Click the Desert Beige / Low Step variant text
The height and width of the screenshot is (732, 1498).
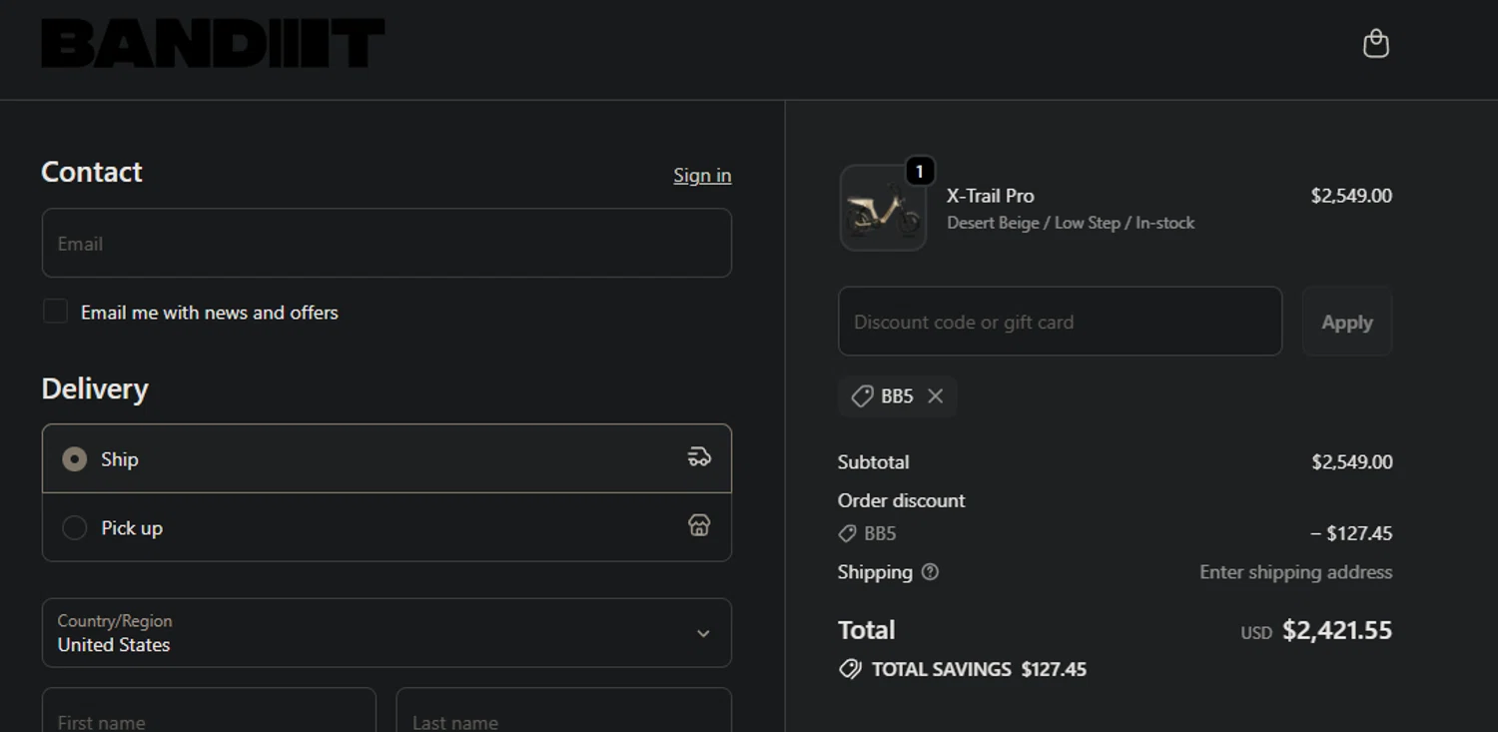click(x=1071, y=223)
